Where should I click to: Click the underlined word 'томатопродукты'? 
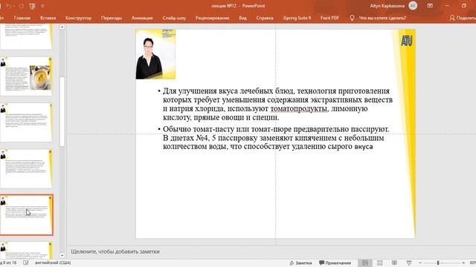(x=299, y=108)
